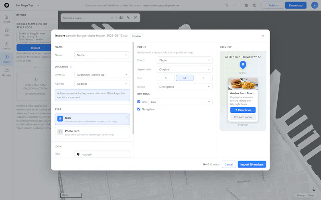The image size is (321, 200).
Task: Select size M
Action: (x=185, y=78)
